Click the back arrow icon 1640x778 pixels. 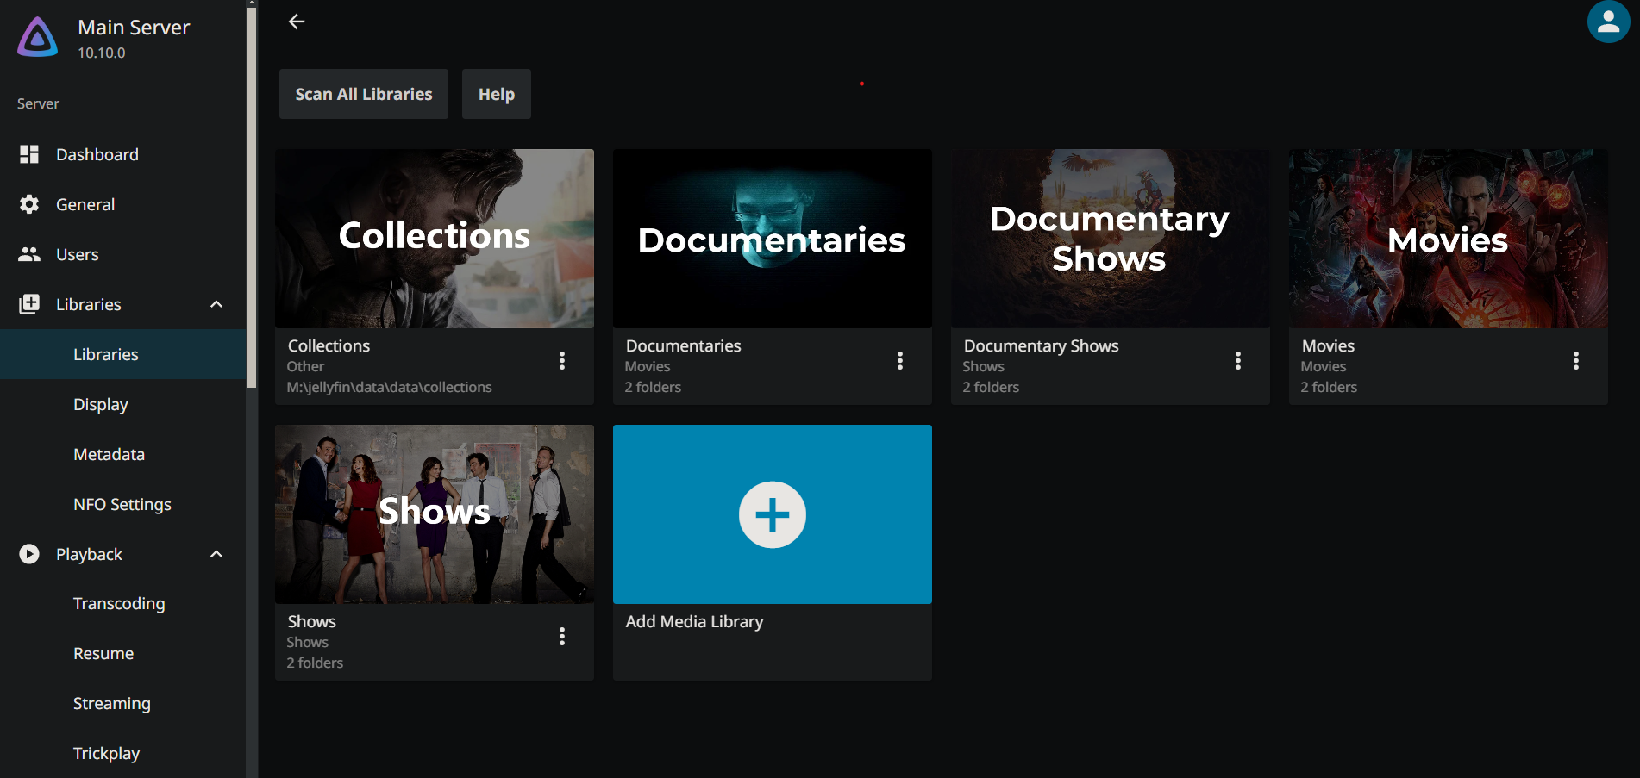click(297, 22)
